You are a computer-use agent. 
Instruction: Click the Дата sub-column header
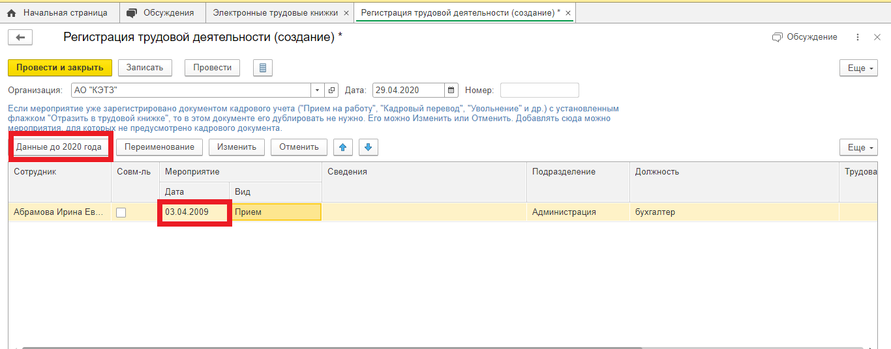click(x=194, y=192)
